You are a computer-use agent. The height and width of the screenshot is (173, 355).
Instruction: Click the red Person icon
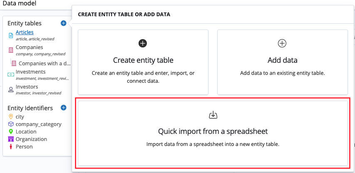point(11,147)
